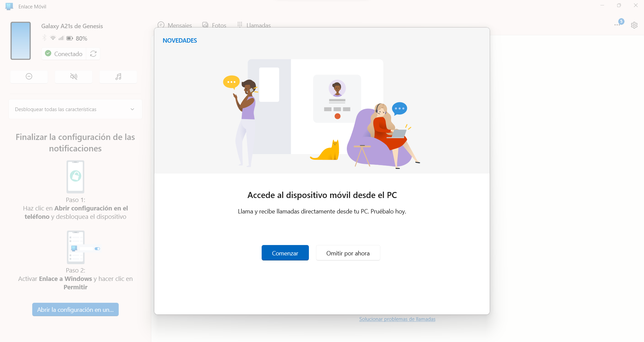Open notifications with the 5 badge
The width and height of the screenshot is (644, 342).
click(619, 23)
